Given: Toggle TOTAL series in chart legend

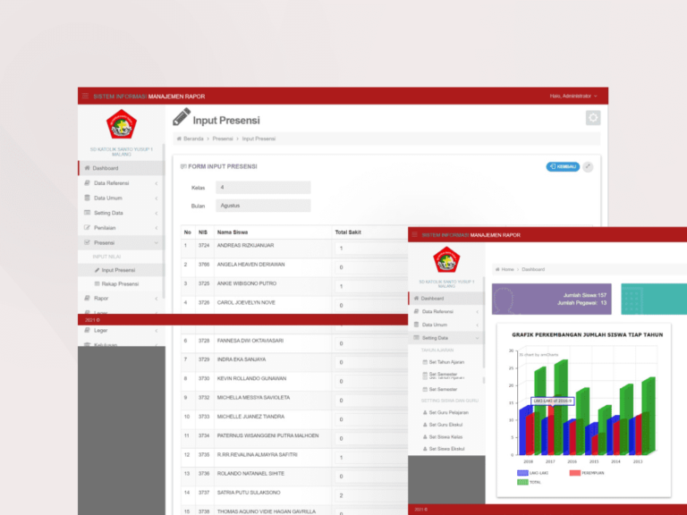Looking at the screenshot, I should [522, 482].
